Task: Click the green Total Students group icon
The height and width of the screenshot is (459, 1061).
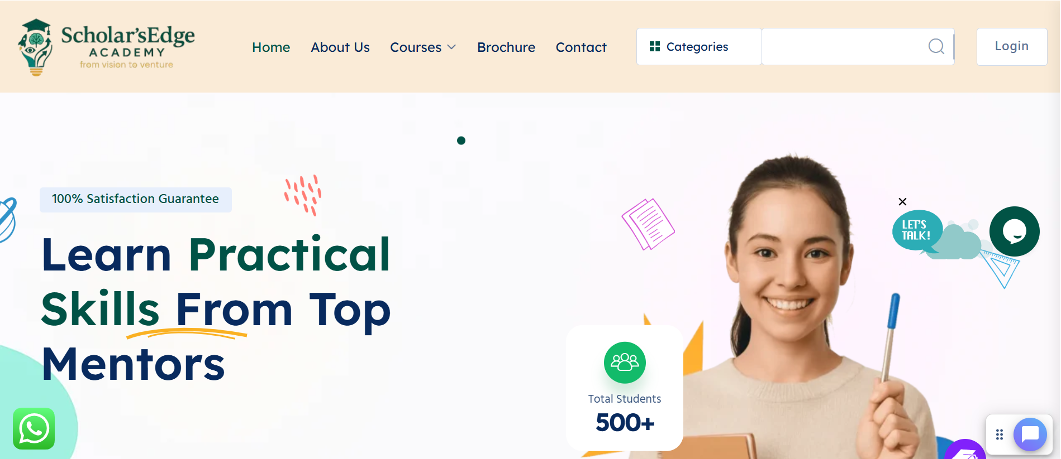Action: click(625, 363)
